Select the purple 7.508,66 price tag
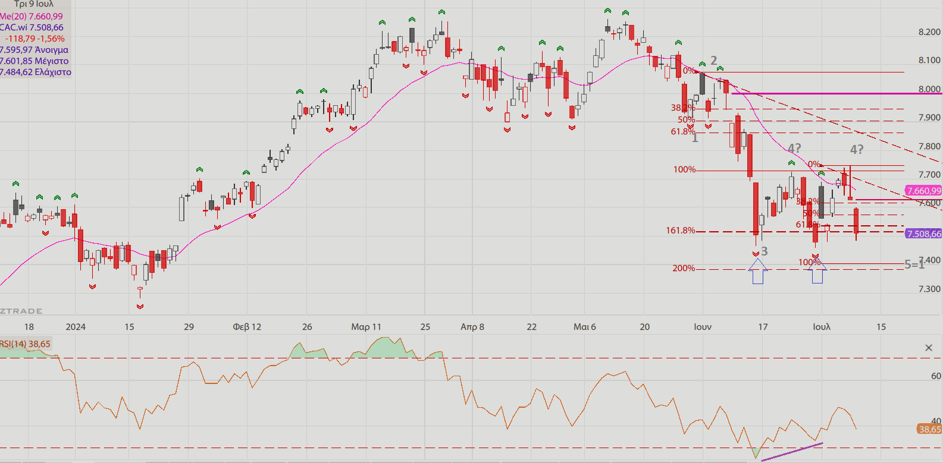This screenshot has height=463, width=943. tap(924, 234)
